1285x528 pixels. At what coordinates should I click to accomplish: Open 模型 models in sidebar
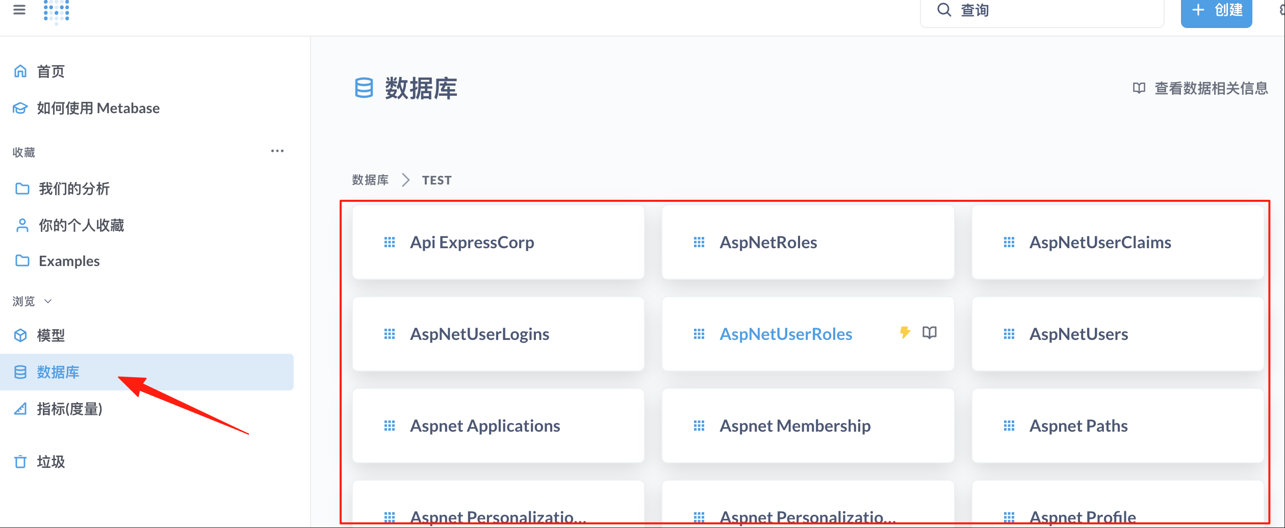click(50, 335)
